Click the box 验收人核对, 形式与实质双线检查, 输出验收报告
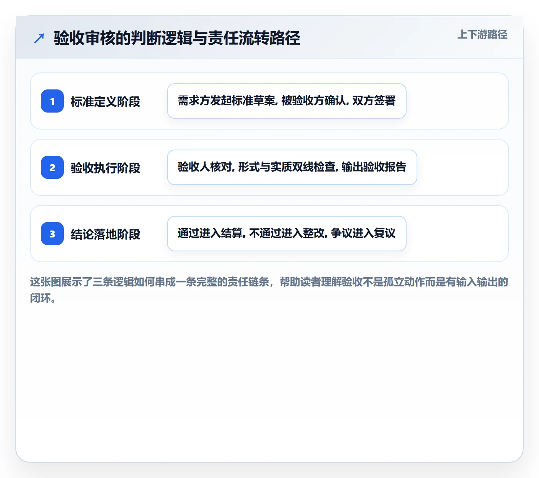 click(292, 167)
